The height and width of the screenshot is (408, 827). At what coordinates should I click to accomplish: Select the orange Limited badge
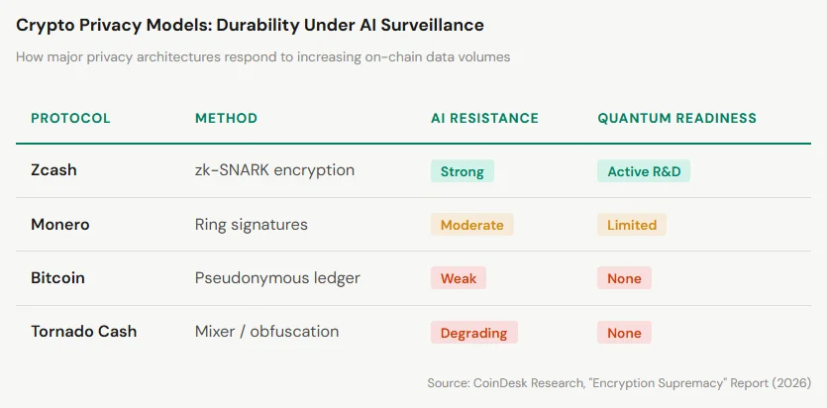click(x=632, y=225)
